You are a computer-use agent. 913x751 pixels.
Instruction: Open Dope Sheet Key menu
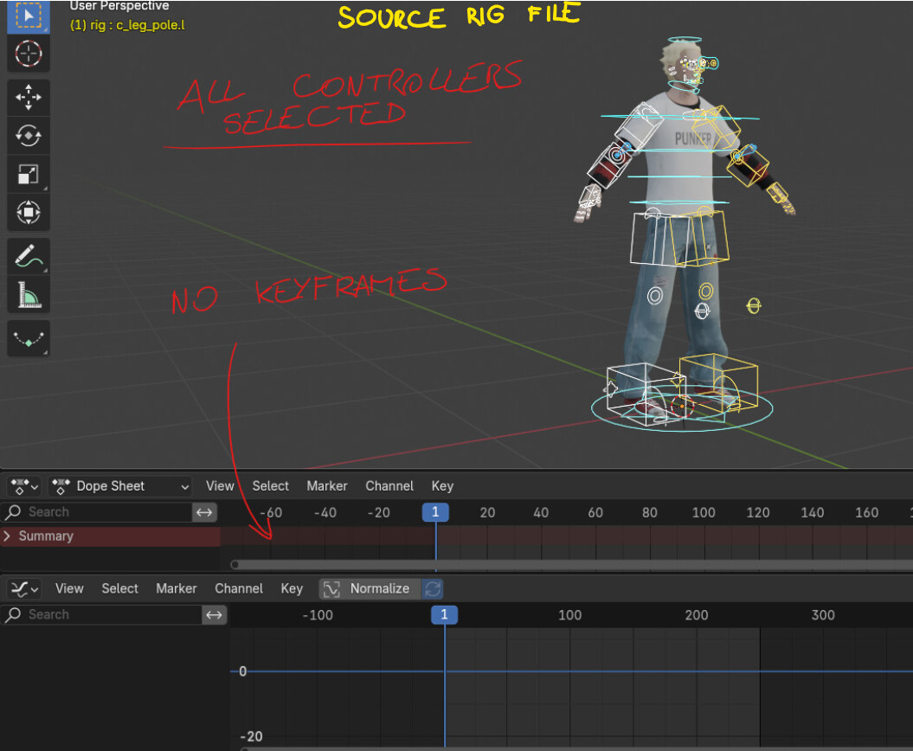[x=442, y=486]
